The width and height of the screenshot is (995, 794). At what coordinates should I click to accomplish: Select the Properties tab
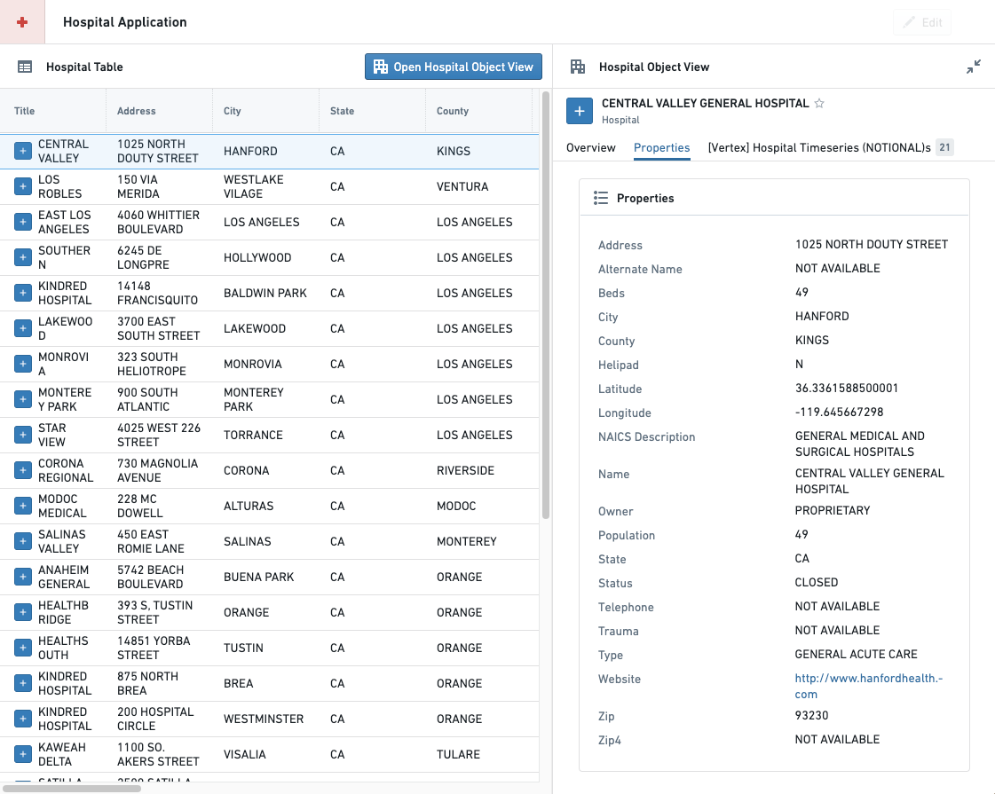[x=662, y=148]
